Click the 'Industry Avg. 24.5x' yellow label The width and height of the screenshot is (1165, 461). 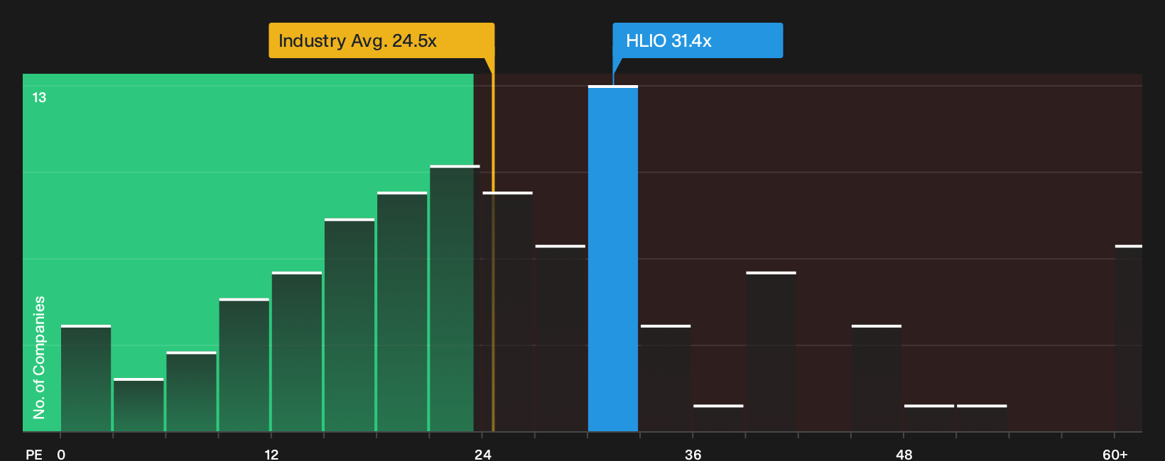381,40
